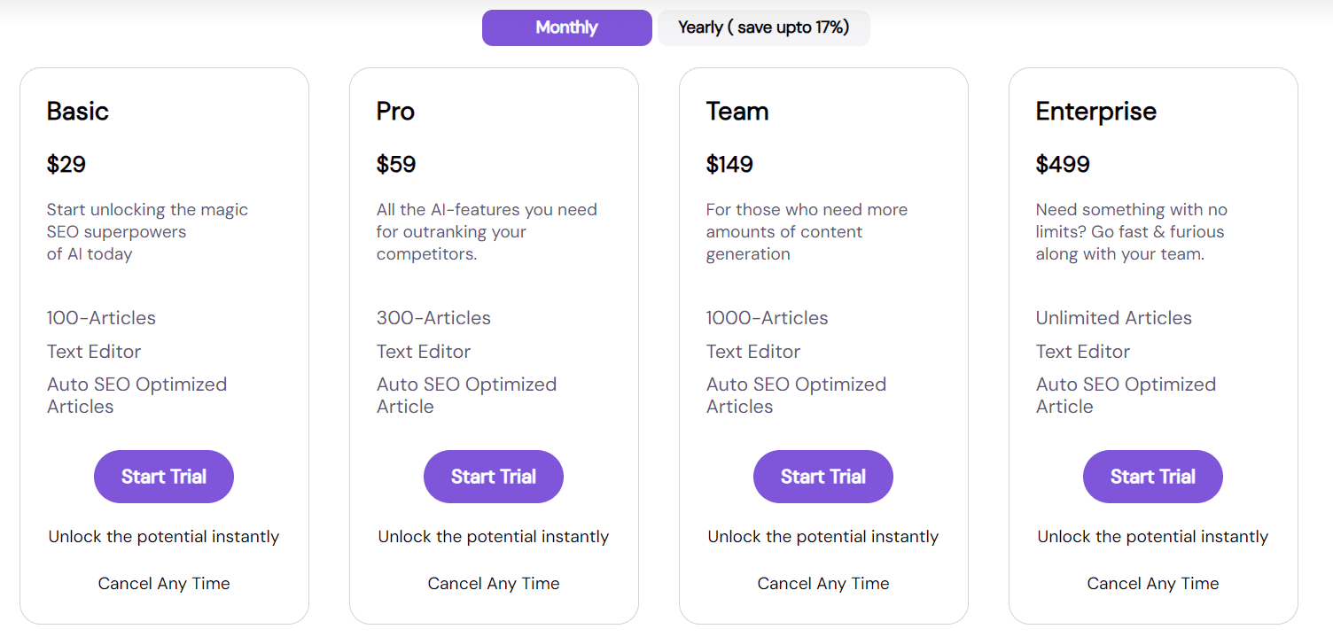
Task: Click the Basic plan heading
Action: 78,112
